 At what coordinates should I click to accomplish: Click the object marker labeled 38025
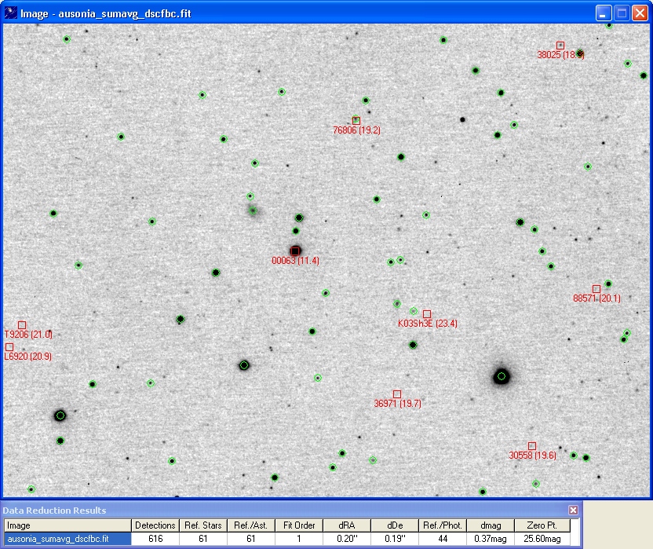pyautogui.click(x=560, y=46)
